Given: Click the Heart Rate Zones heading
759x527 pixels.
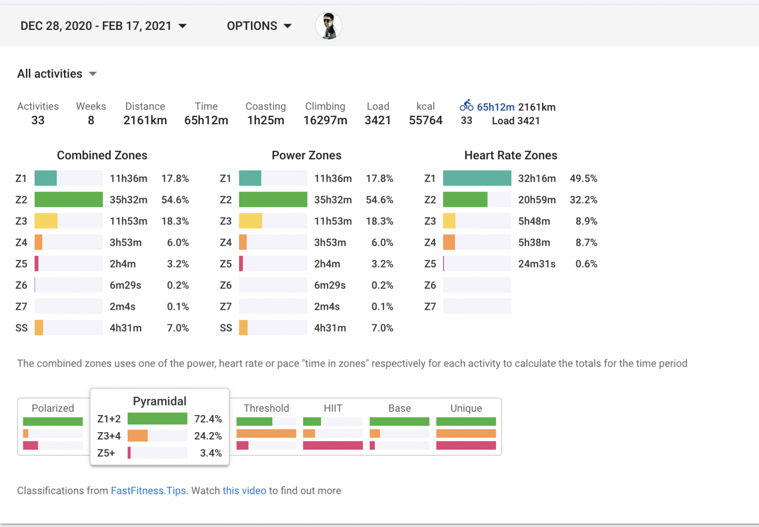Looking at the screenshot, I should click(510, 156).
